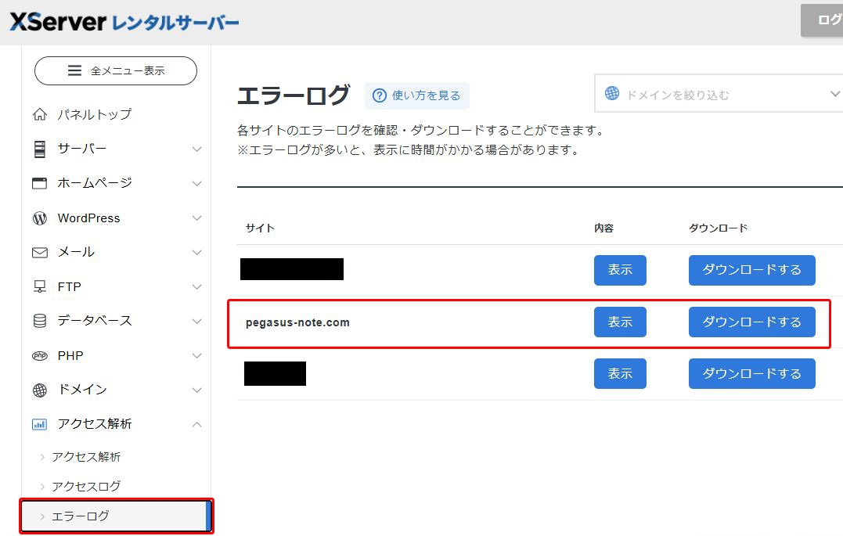Click the WordPress logo icon in sidebar
Screen dimensions: 843x536
point(40,218)
